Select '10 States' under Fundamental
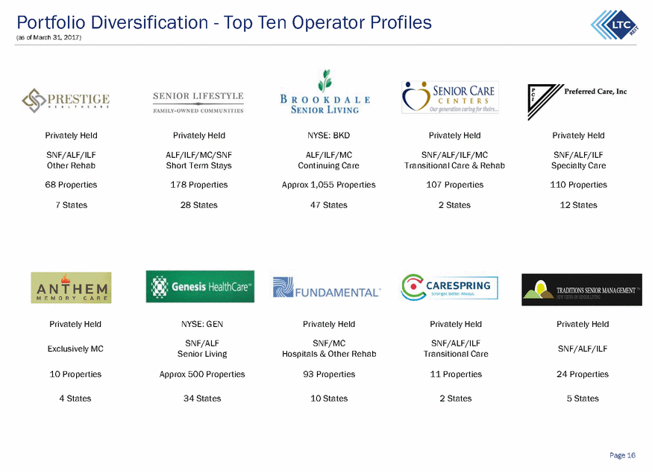 click(329, 399)
